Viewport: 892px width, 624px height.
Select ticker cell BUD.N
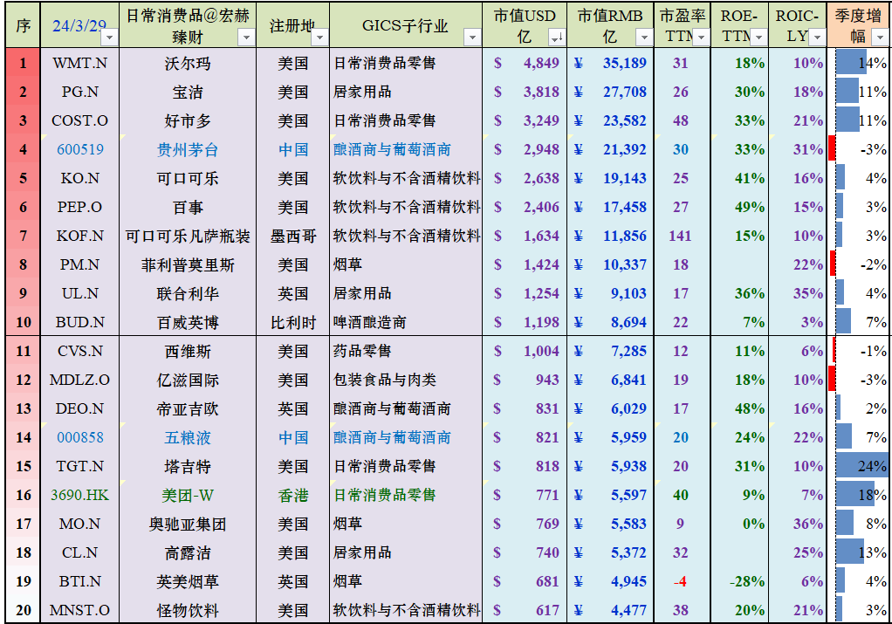79,323
